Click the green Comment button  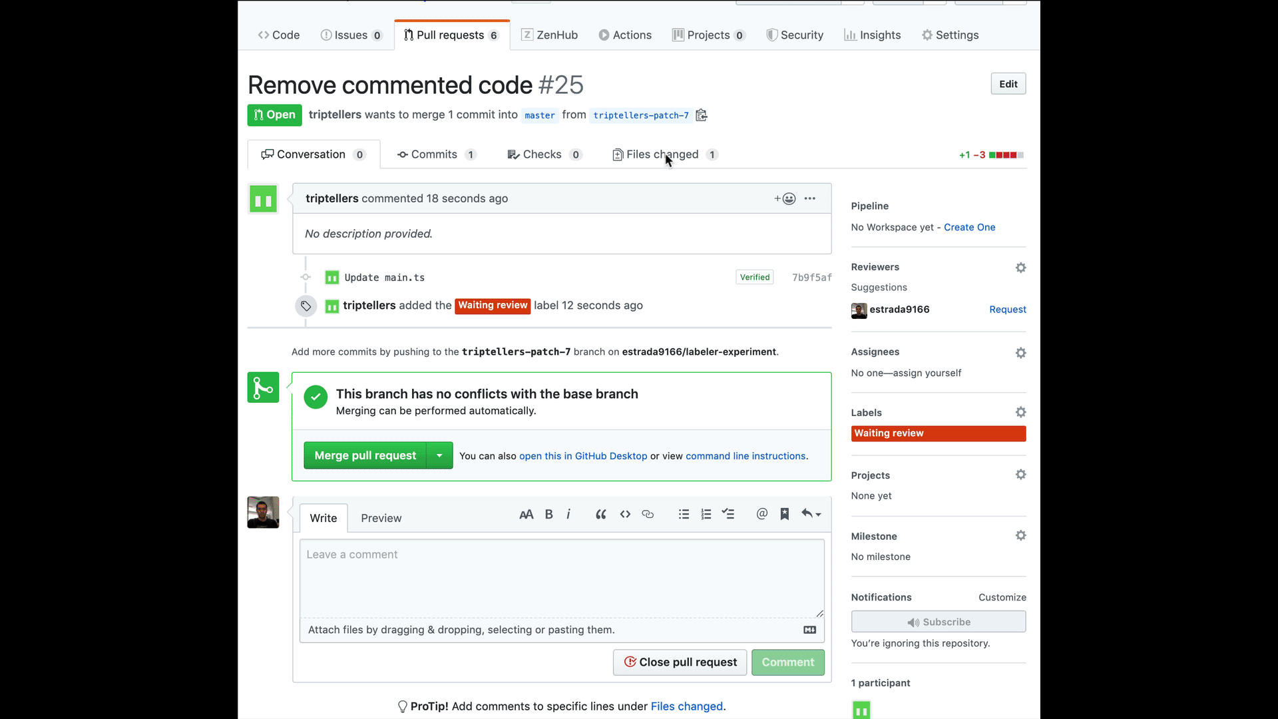tap(788, 662)
